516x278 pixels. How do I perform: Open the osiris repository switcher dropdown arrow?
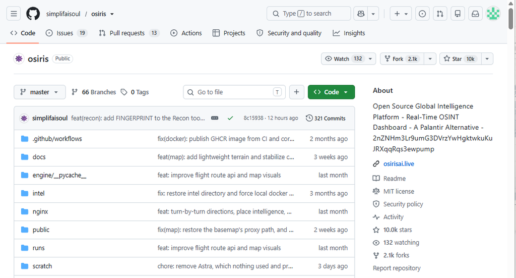[112, 14]
